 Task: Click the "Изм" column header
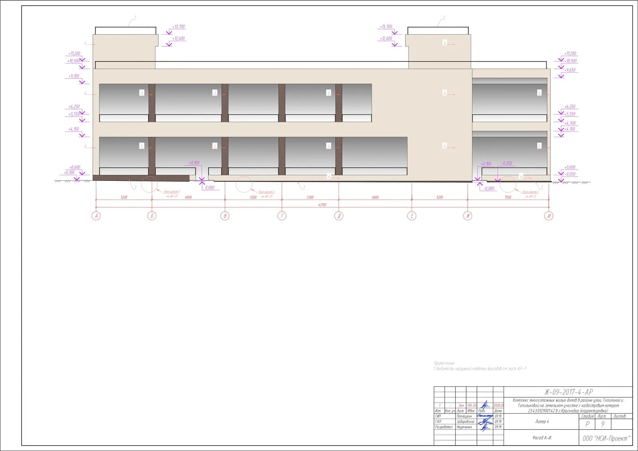pos(438,411)
